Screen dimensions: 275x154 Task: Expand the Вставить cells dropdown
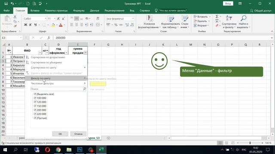(210, 17)
